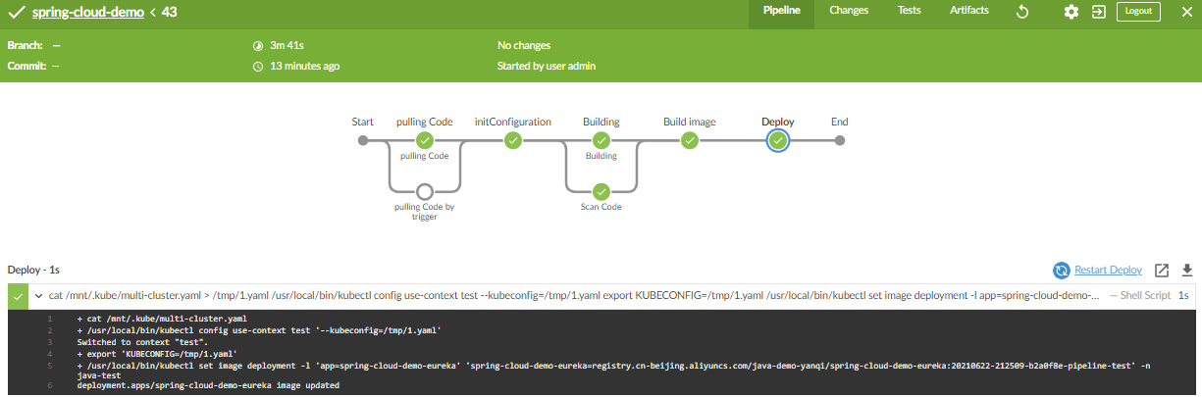Open pipeline settings gear icon
This screenshot has width=1202, height=397.
(x=1071, y=12)
